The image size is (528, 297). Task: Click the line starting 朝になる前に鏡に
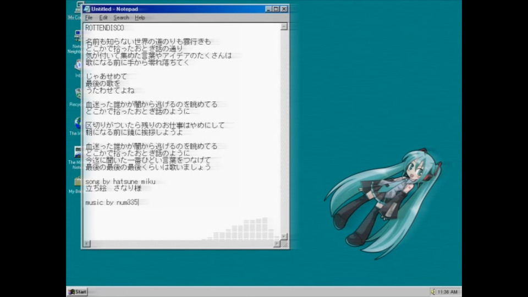pyautogui.click(x=134, y=133)
